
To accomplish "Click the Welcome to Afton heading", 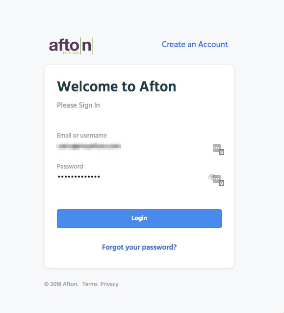I will point(117,86).
